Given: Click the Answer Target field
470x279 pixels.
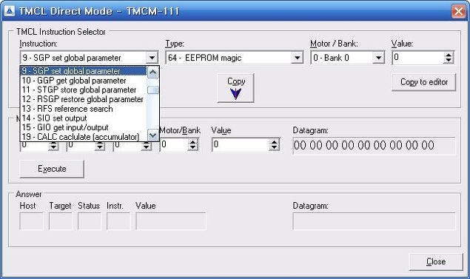Looking at the screenshot, I should pos(60,221).
